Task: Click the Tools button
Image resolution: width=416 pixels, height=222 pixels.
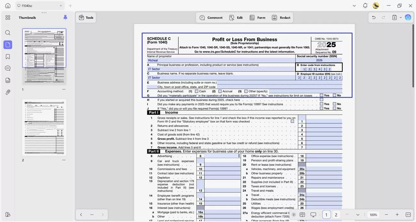Action: point(86,18)
